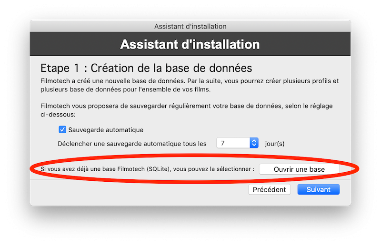381x245 pixels.
Task: Go back with the Précédent button
Action: pos(269,189)
